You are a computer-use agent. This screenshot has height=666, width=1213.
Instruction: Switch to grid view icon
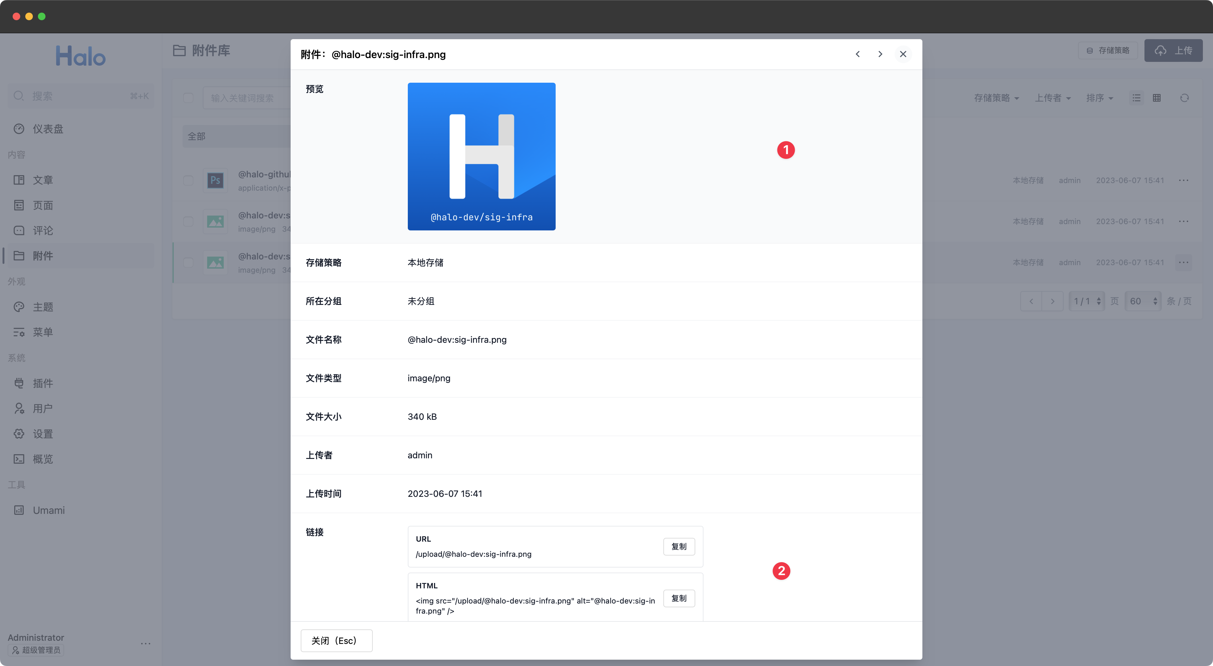tap(1156, 98)
